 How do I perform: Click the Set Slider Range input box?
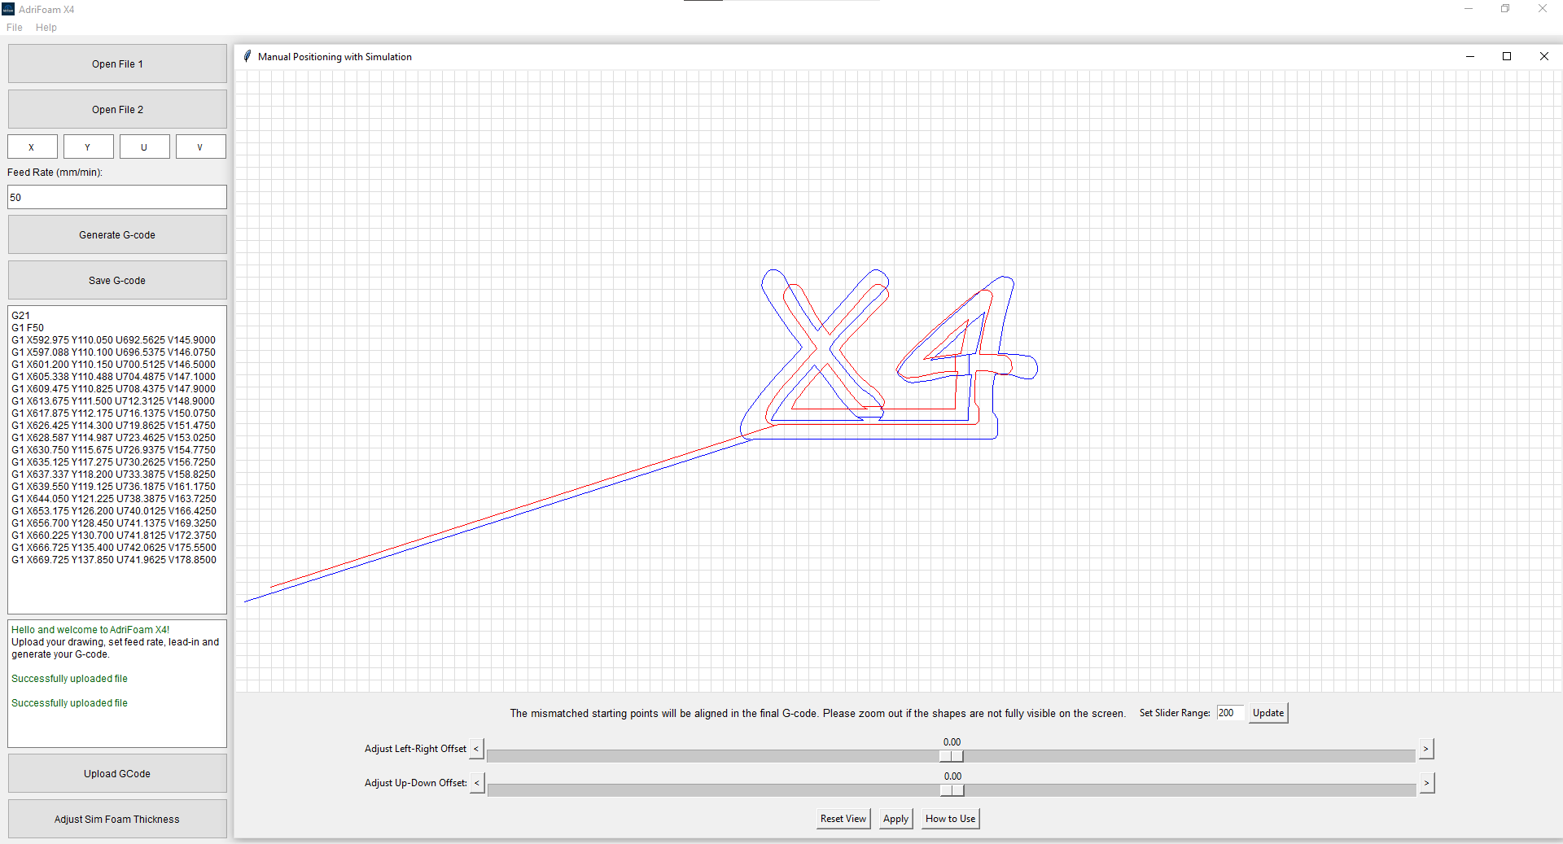(1229, 713)
